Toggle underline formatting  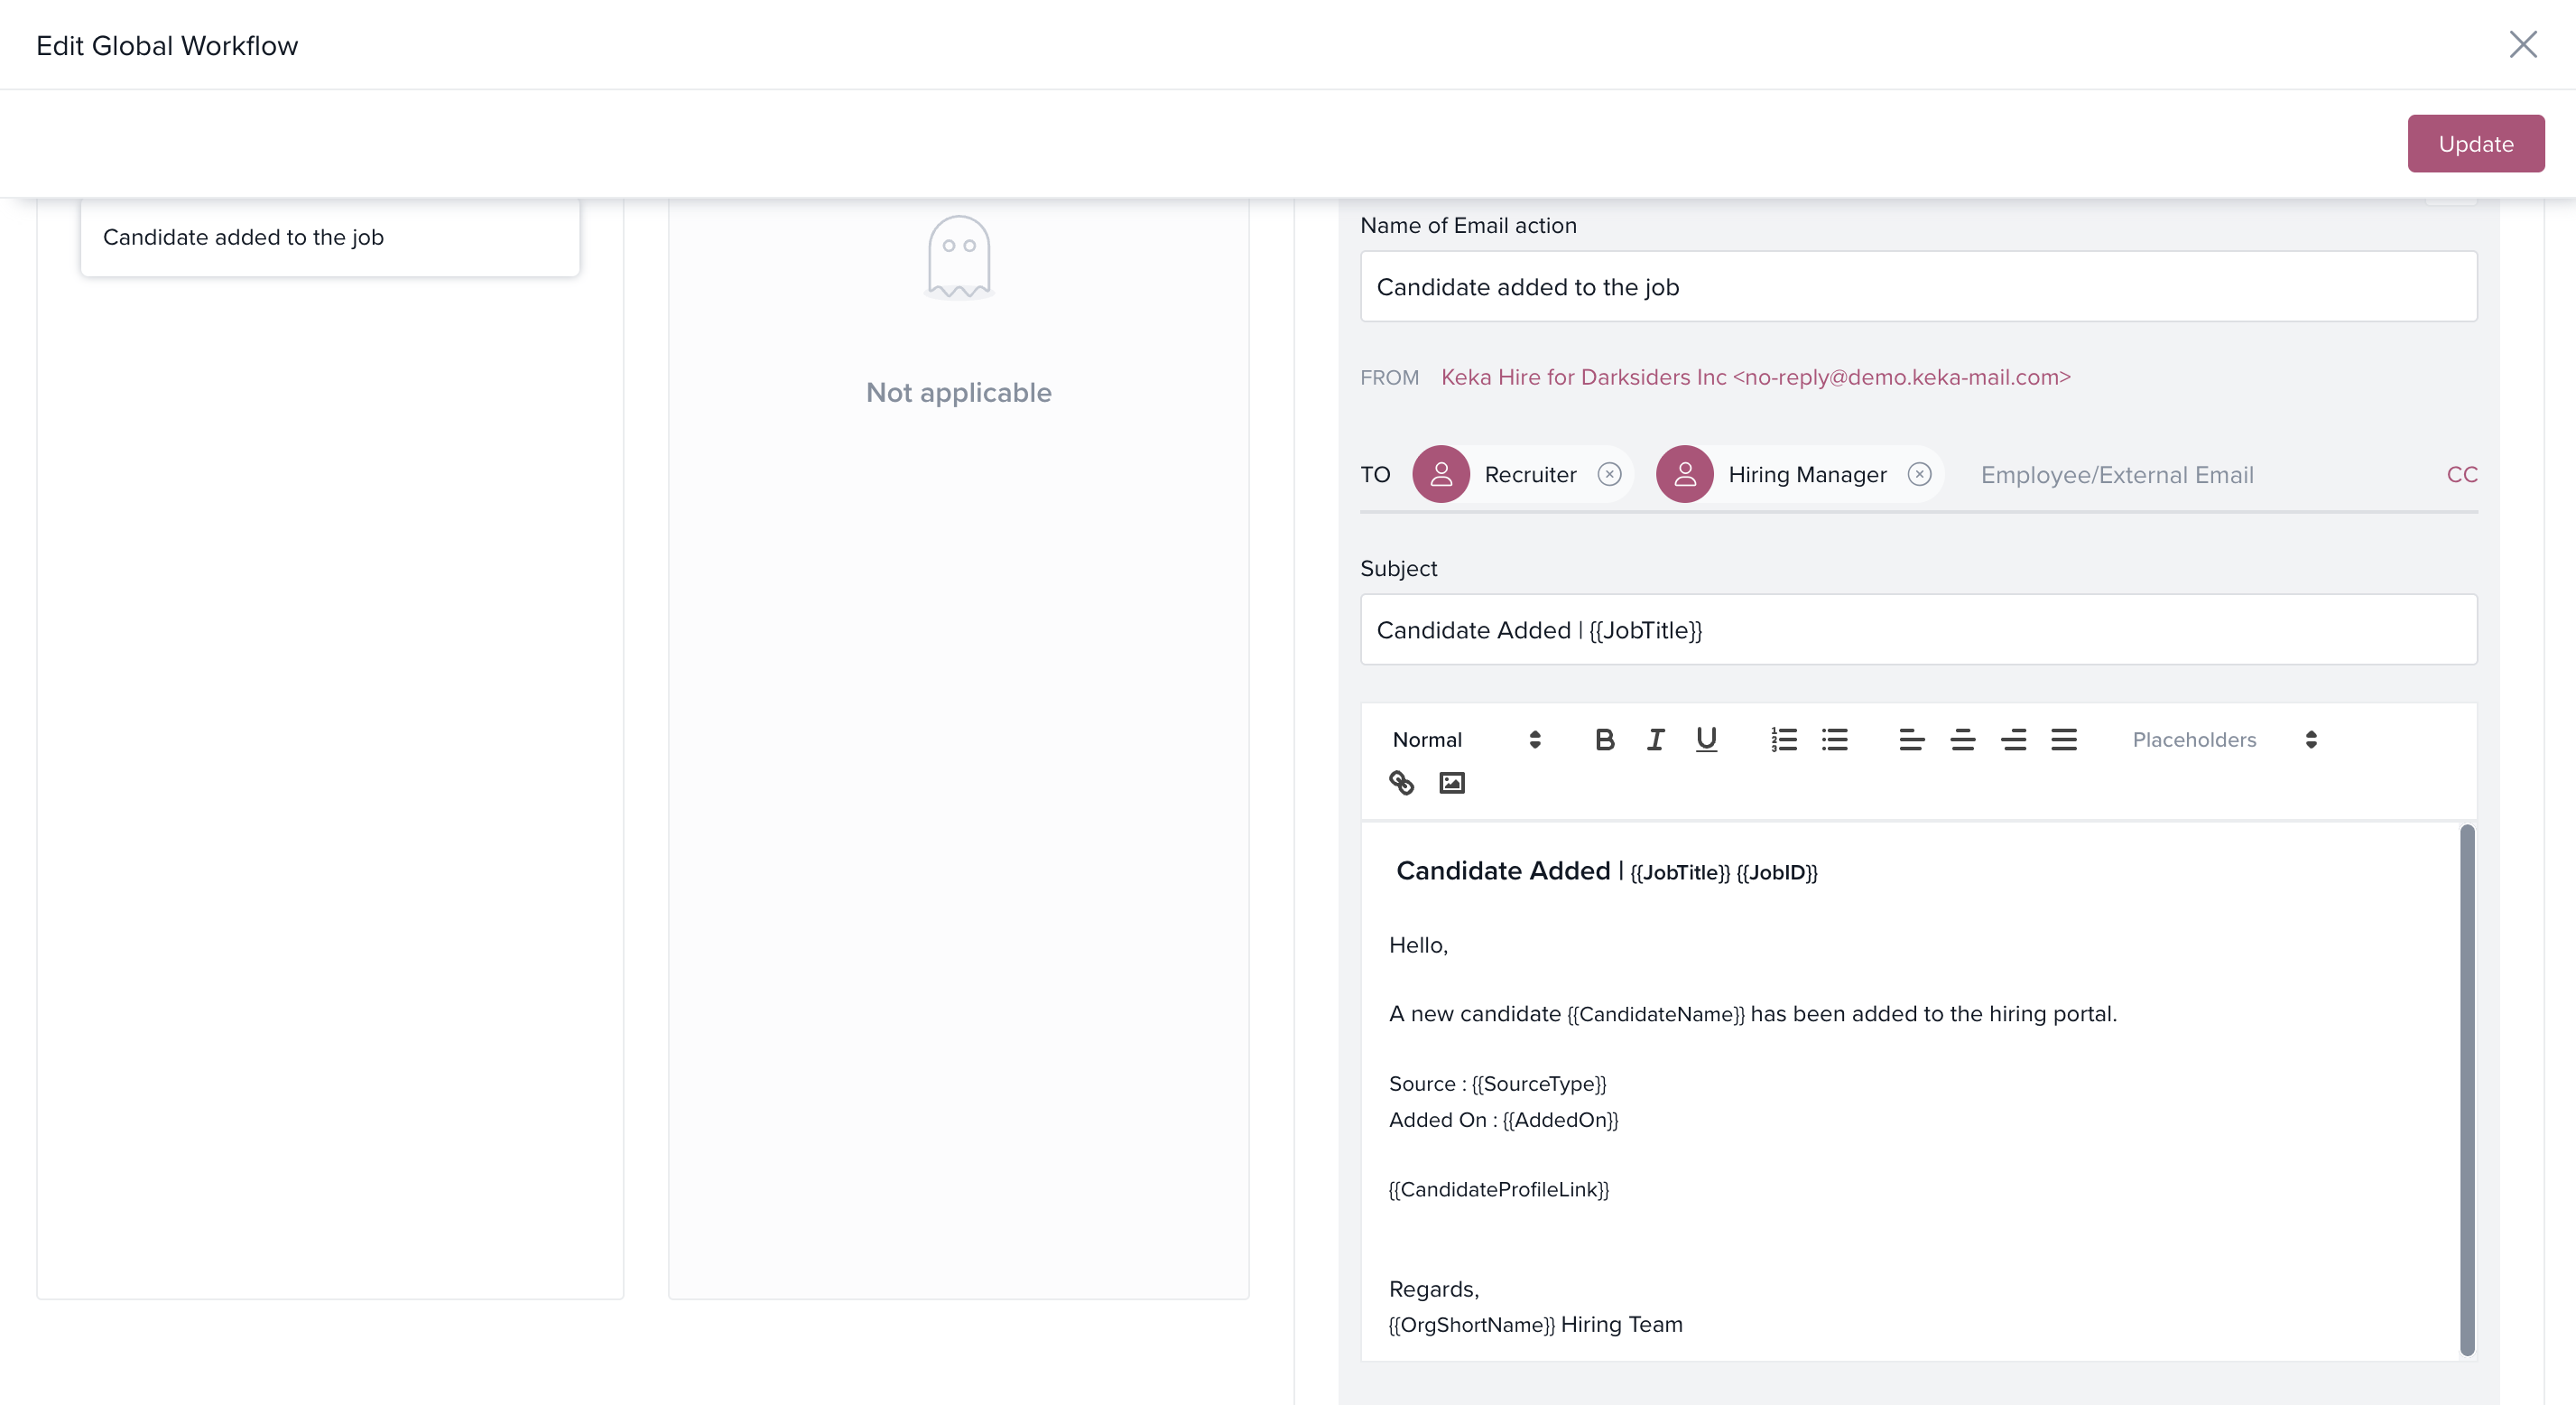click(x=1706, y=740)
